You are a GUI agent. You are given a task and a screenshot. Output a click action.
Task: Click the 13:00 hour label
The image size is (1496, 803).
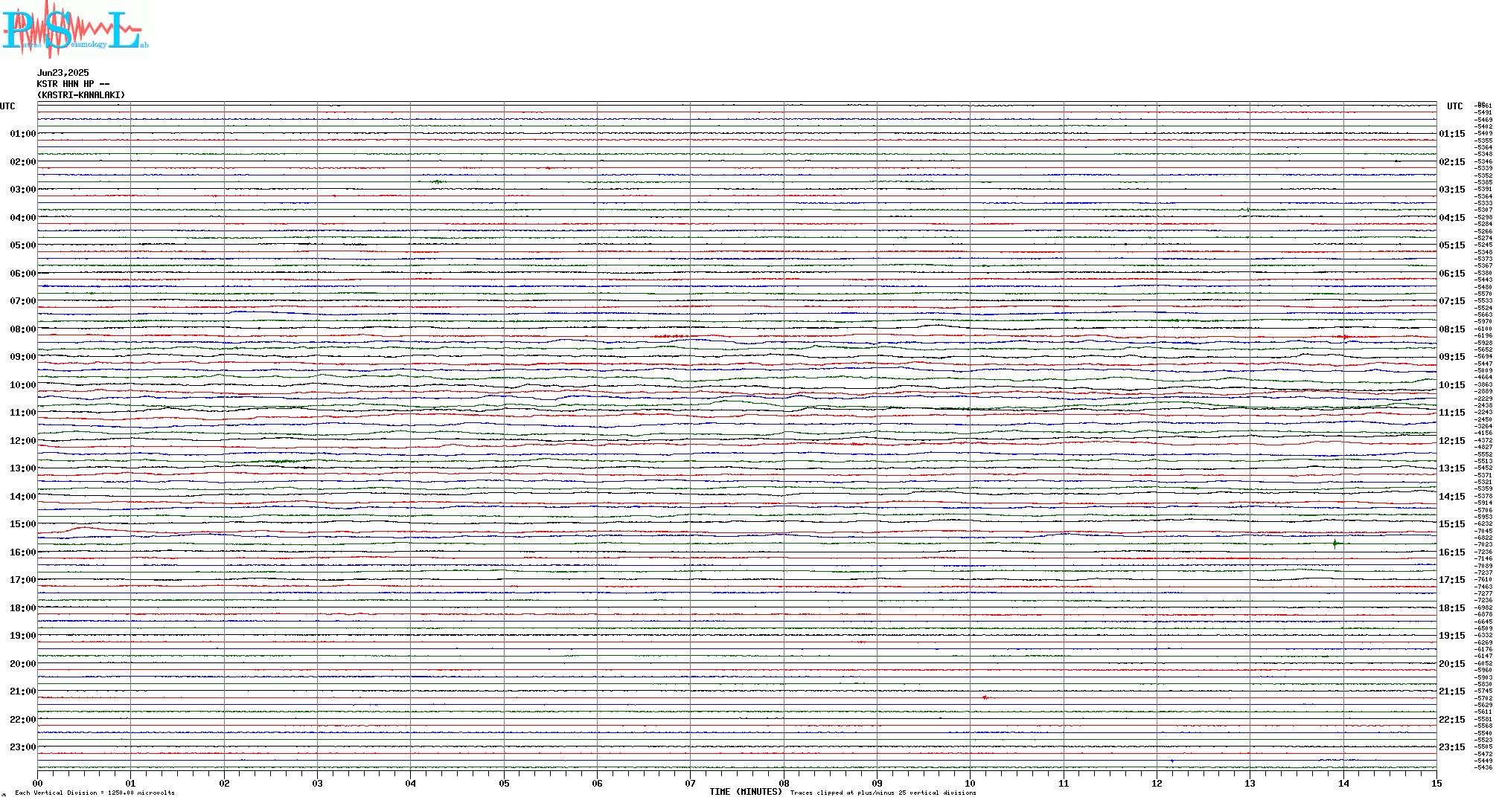(x=23, y=468)
